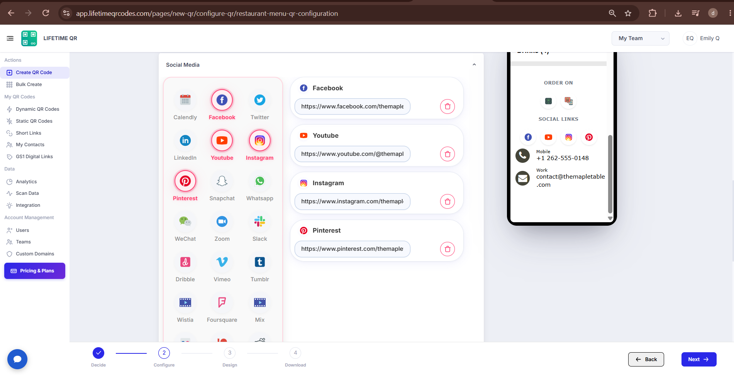
Task: Delete the Youtube link entry
Action: click(448, 154)
